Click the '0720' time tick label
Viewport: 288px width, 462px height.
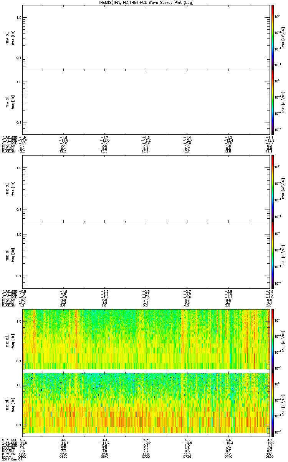pyautogui.click(x=187, y=456)
